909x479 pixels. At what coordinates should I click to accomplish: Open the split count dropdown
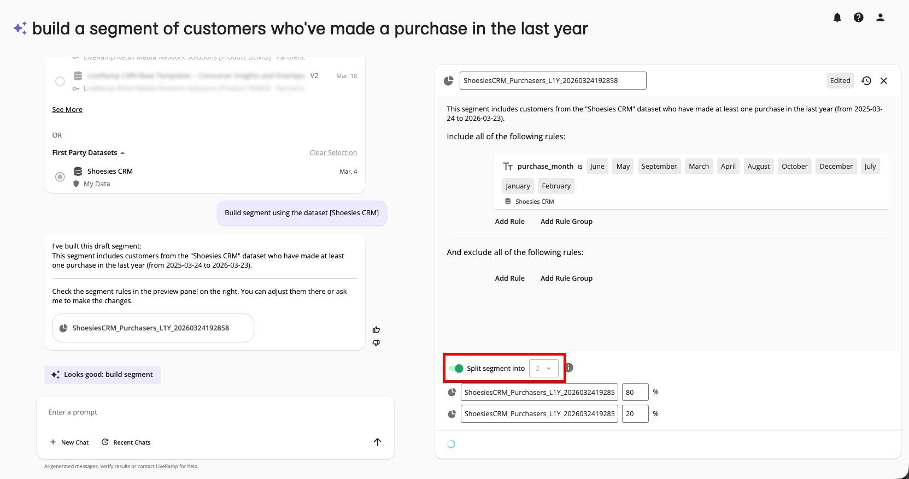pos(543,369)
